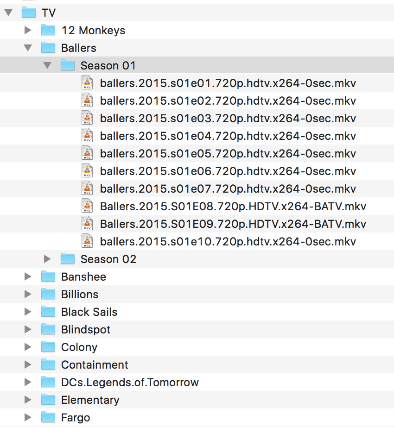Viewport: 394px width, 427px height.
Task: Click the Black Sails folder icon
Action: pos(48,312)
